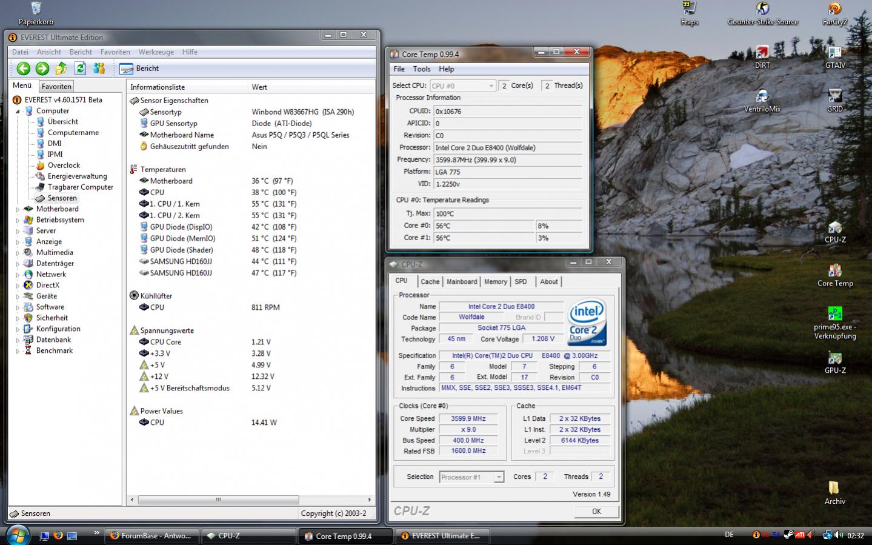Viewport: 872px width, 545px height.
Task: Expand the Multimedia tree node
Action: tap(18, 253)
